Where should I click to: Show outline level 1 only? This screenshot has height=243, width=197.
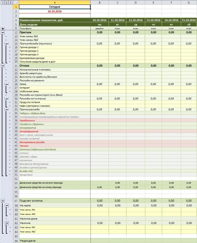point(3,3)
